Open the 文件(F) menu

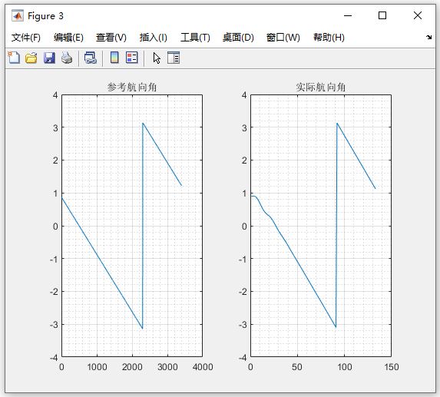tap(26, 38)
